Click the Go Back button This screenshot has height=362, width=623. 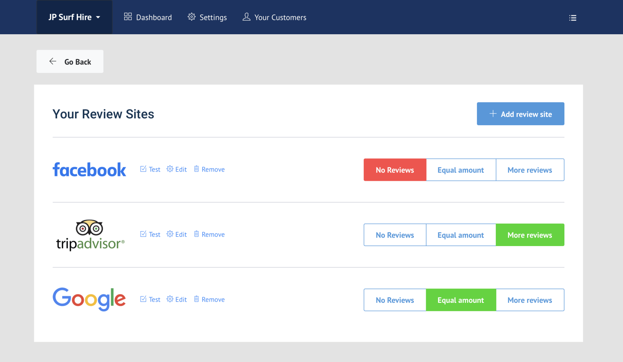tap(70, 61)
